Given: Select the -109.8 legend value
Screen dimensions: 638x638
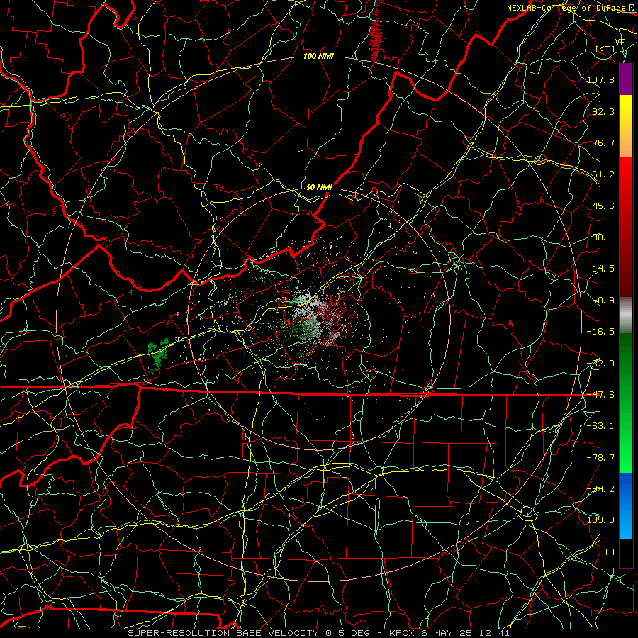Looking at the screenshot, I should (598, 520).
